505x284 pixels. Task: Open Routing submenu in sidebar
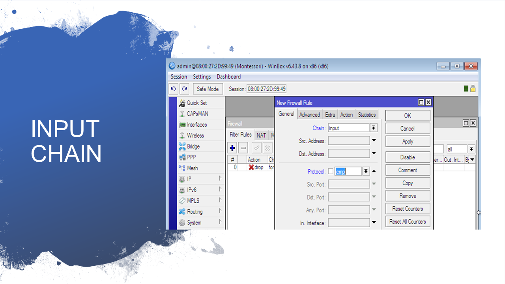click(x=195, y=212)
